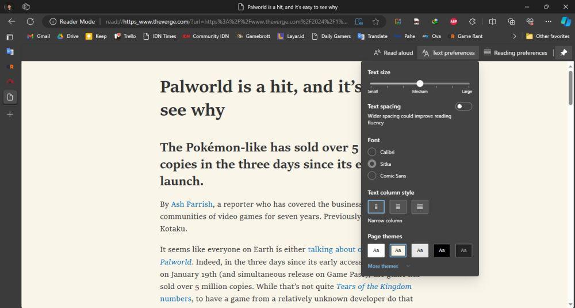Open the Trello bookmark
Screen dimensions: 575x308
pos(125,36)
